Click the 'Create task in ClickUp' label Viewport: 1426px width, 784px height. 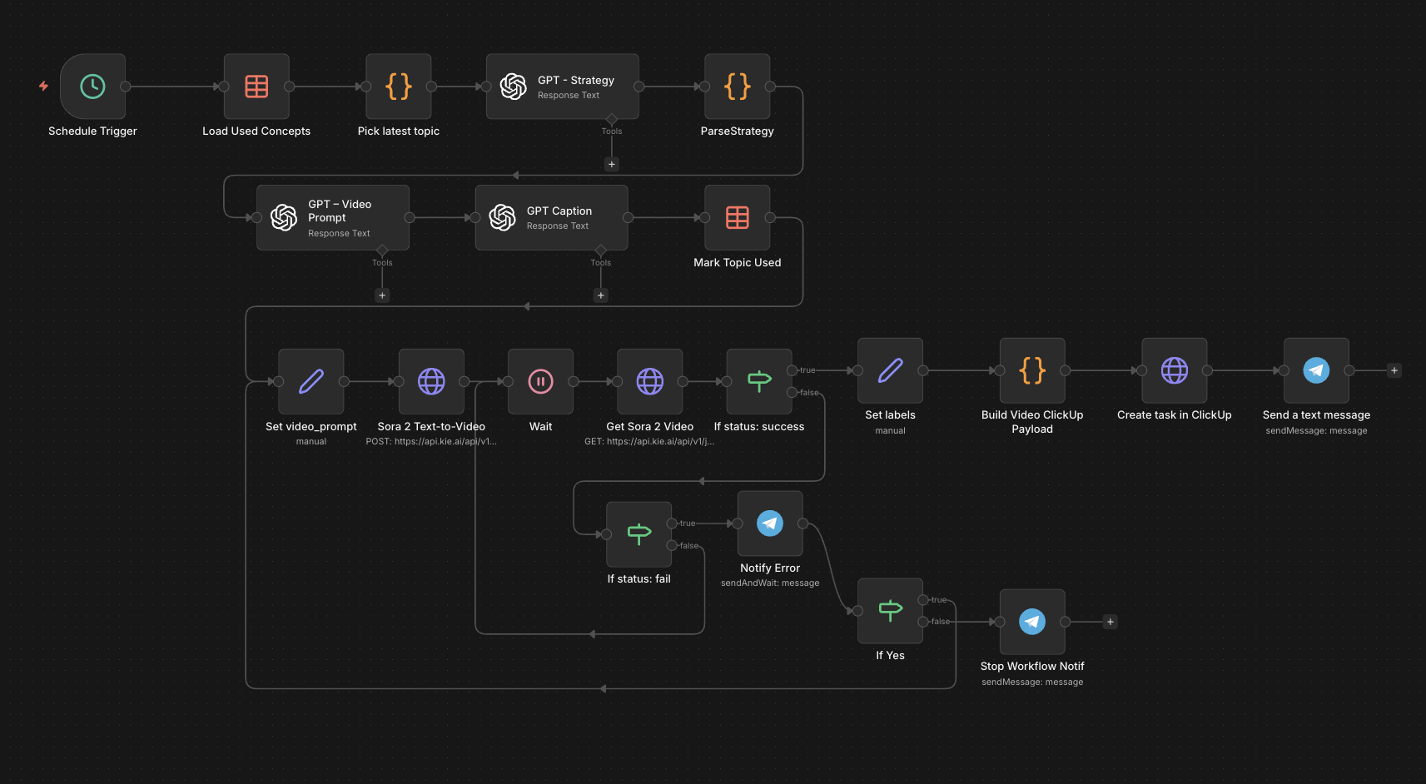coord(1175,414)
